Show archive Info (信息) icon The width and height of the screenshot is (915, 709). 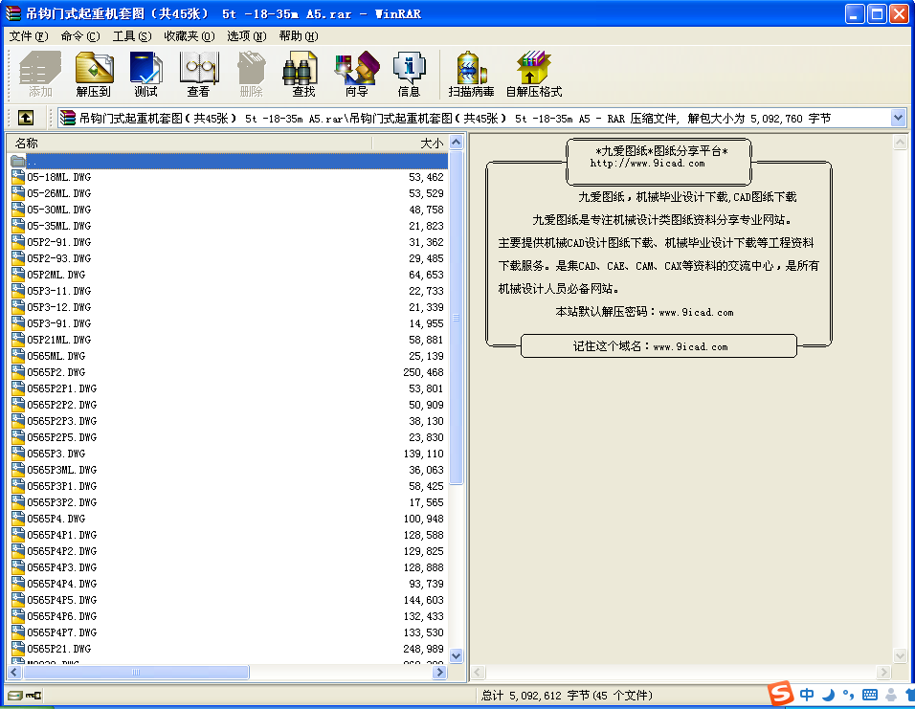pos(409,75)
